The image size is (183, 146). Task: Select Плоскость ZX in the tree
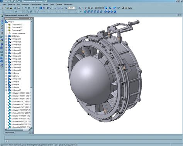17,27
